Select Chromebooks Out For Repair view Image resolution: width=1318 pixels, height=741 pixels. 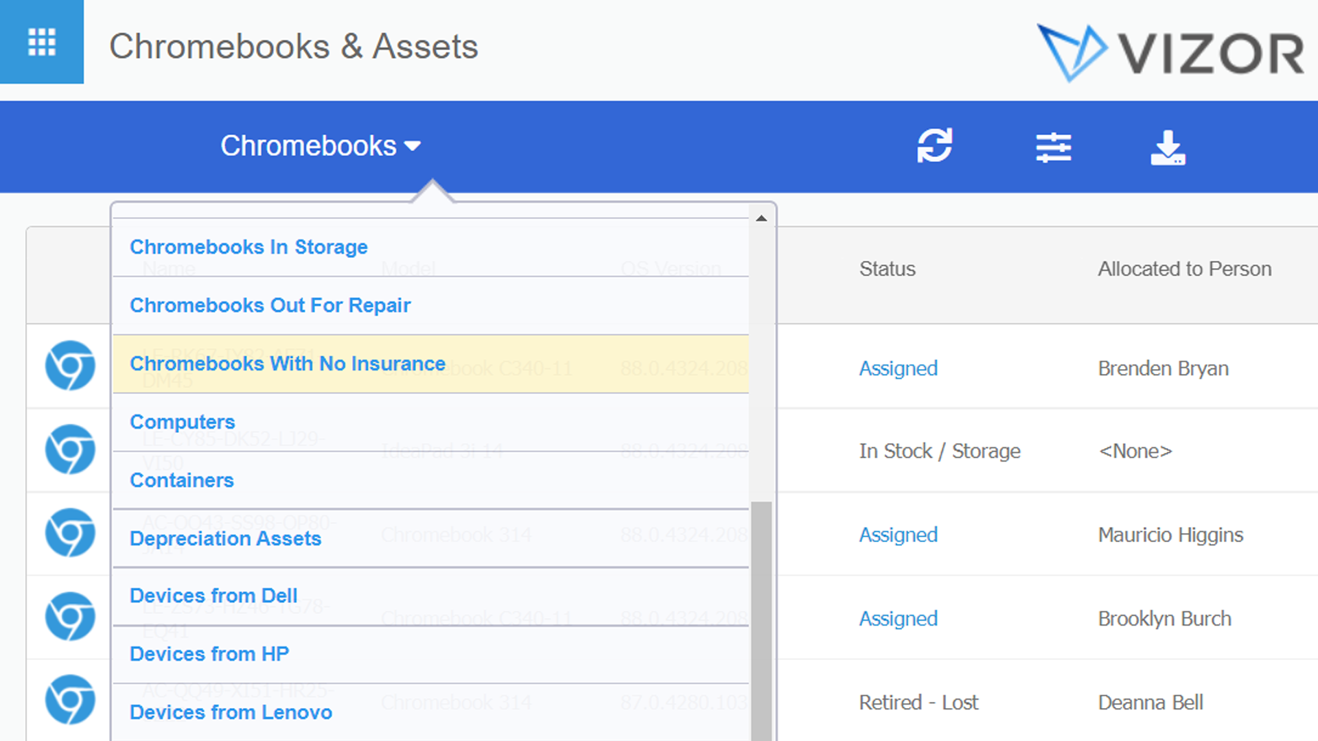(430, 305)
